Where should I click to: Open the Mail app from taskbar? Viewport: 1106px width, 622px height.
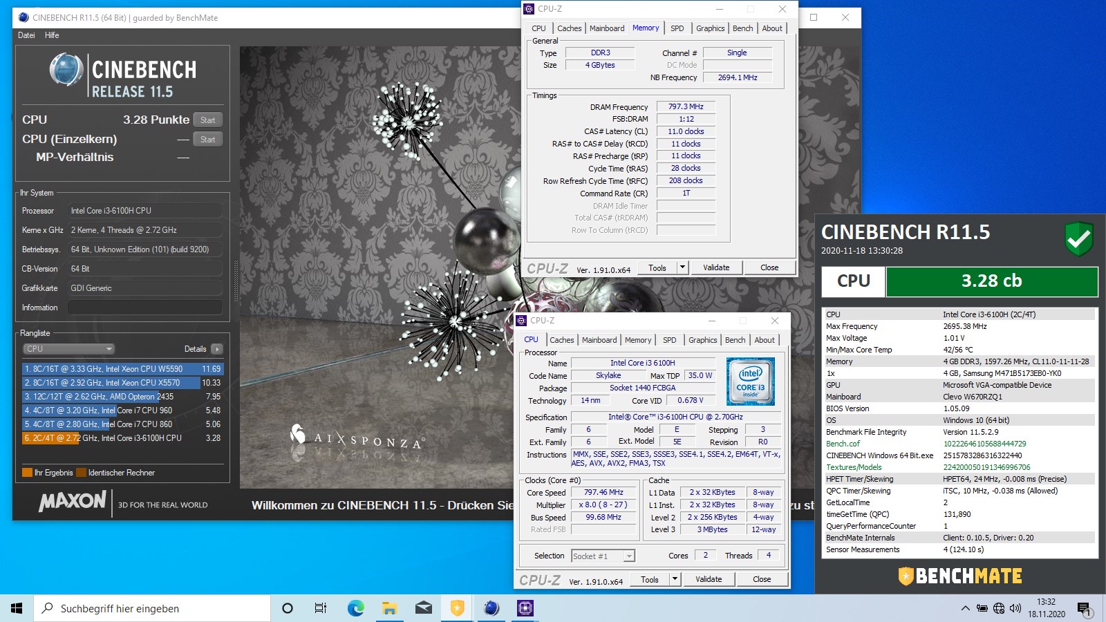(x=423, y=608)
